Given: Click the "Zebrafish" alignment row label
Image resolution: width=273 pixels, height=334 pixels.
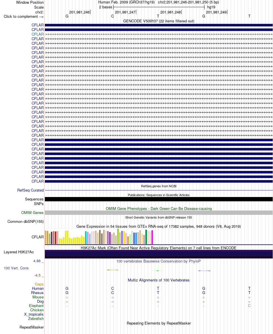Looking at the screenshot, I should [x=36, y=319].
